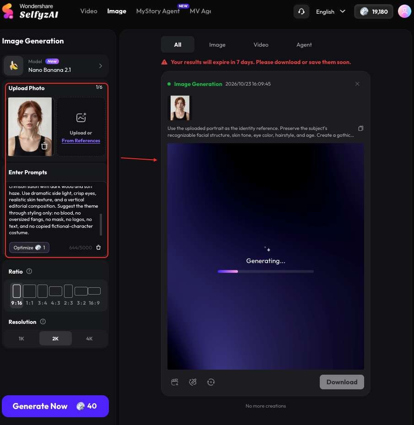Click the prompt text box scrollbar
Screen dimensions: 414x425
[101, 225]
